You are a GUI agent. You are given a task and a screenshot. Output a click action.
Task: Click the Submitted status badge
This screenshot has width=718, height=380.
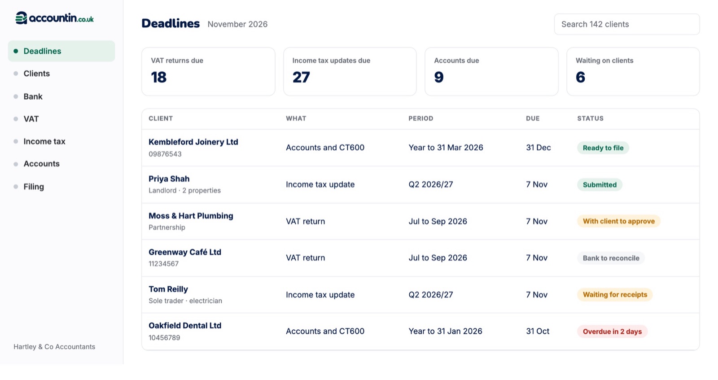click(x=600, y=185)
